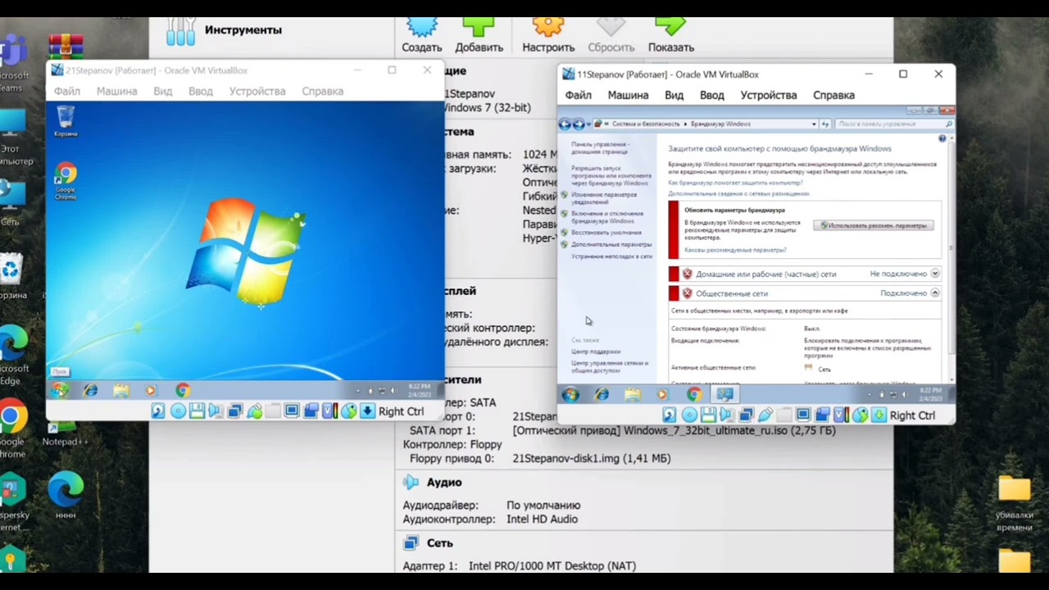The width and height of the screenshot is (1049, 590).
Task: Launch Internet Explorer from 21Stepanov guest taskbar
Action: 90,391
